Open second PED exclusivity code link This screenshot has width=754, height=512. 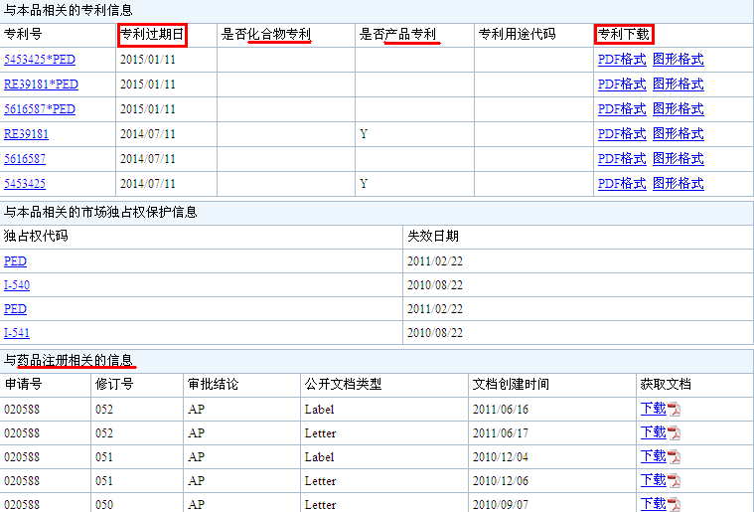[x=15, y=309]
